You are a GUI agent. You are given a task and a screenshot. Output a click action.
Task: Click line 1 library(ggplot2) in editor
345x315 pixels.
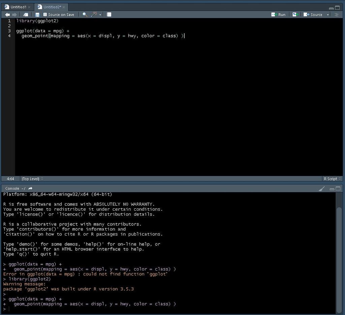pos(37,21)
